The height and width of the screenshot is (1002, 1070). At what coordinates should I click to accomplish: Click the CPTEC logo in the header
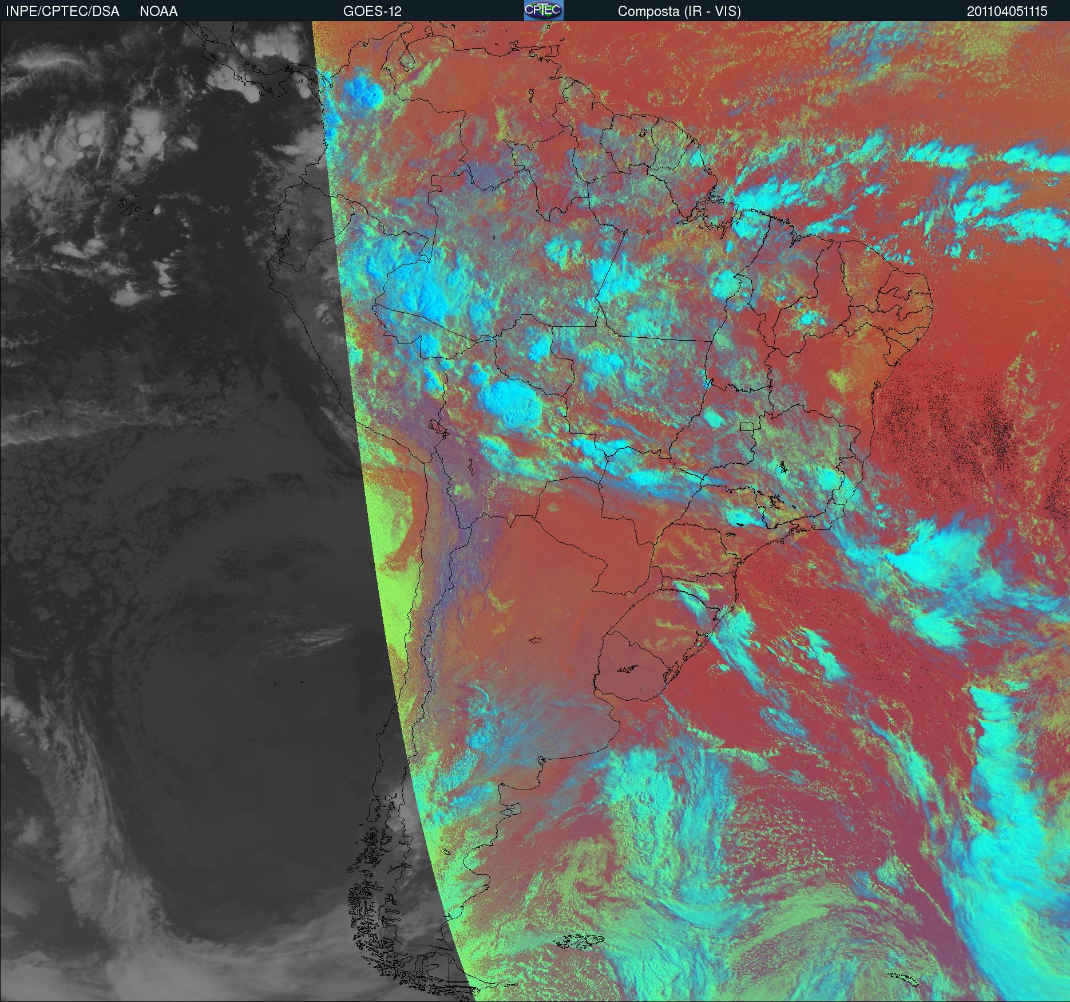tap(544, 10)
